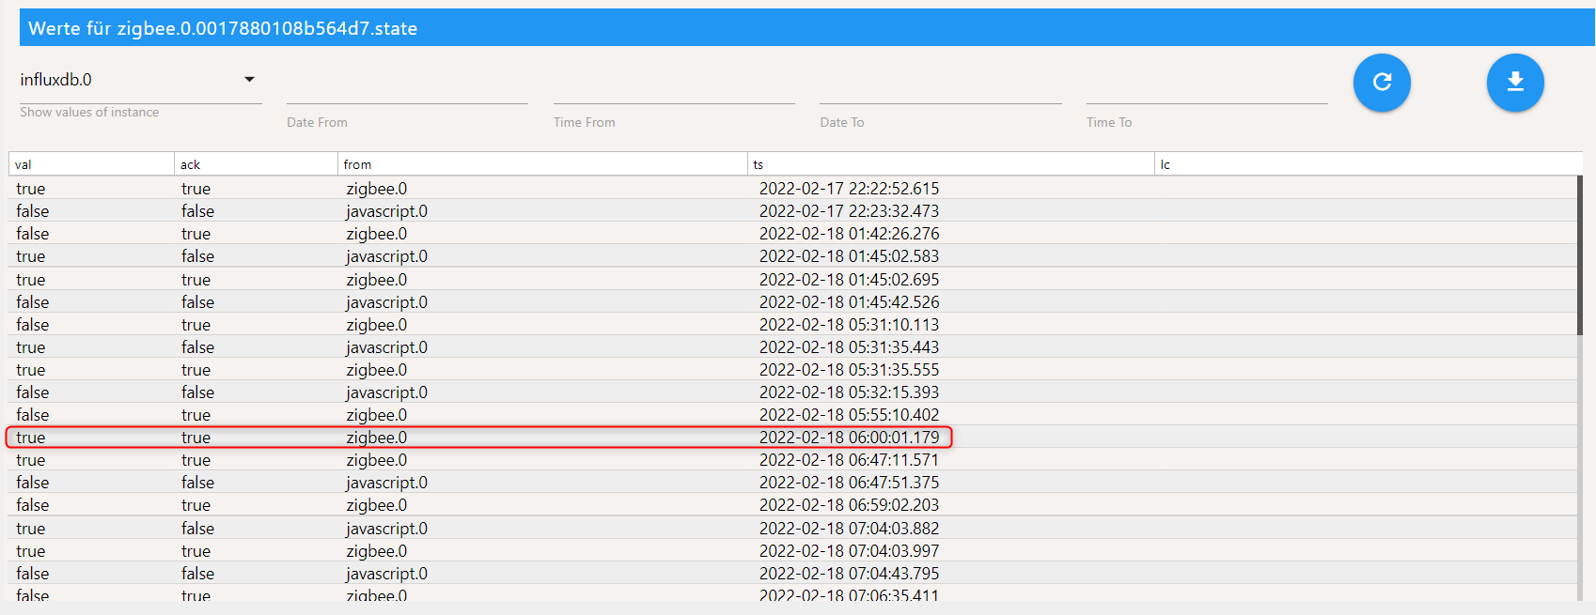Click ack cell of the 05:31:35.443 row
The height and width of the screenshot is (615, 1596).
197,347
